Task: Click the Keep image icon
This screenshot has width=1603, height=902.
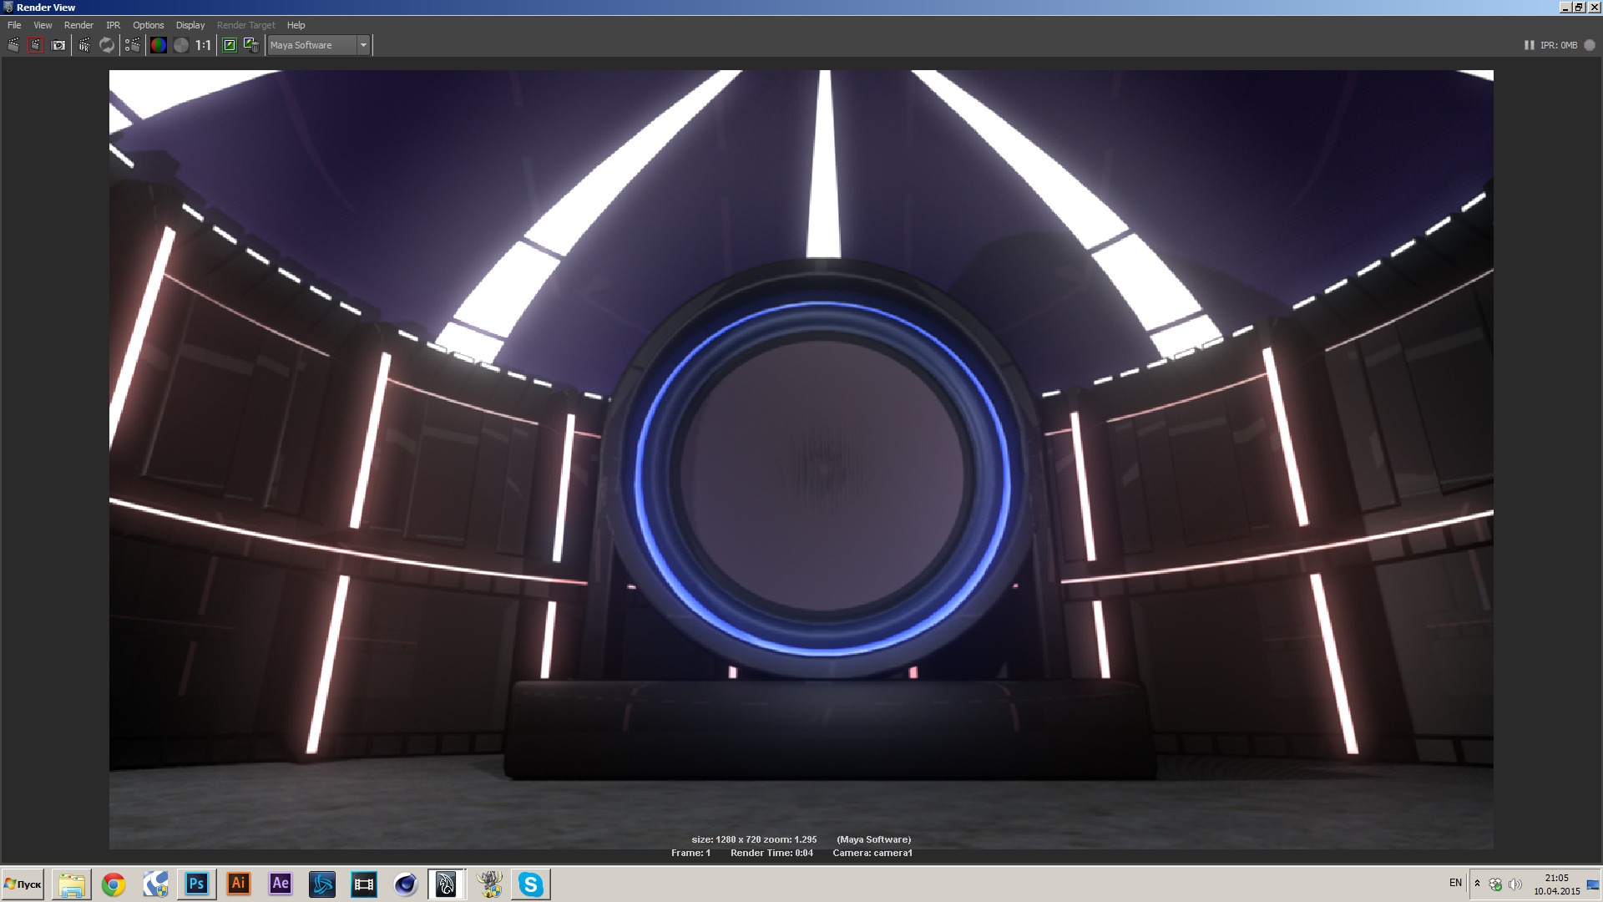Action: 230,45
